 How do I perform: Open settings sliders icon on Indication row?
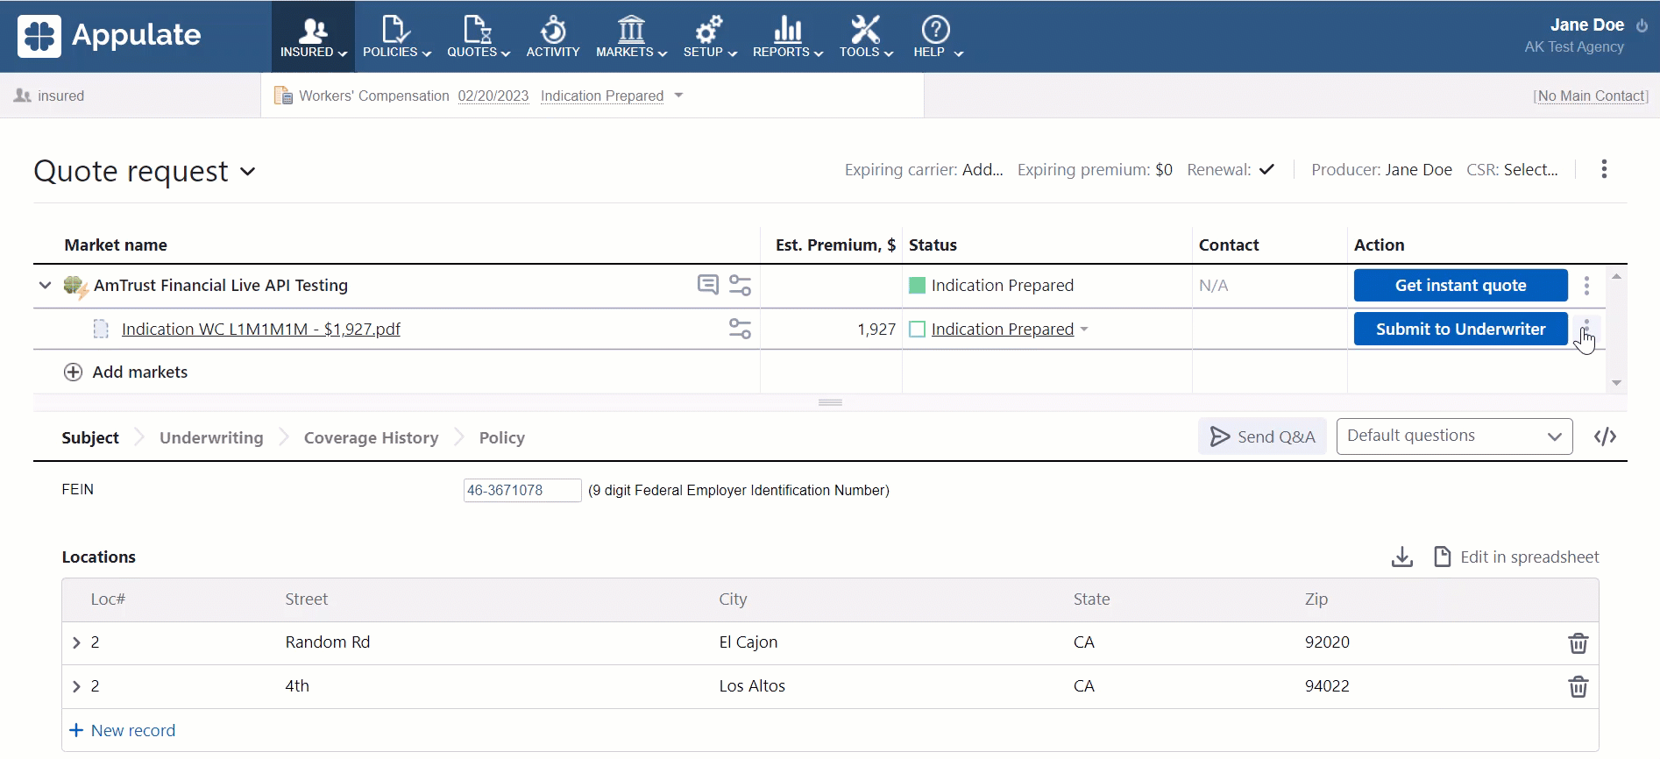coord(740,329)
